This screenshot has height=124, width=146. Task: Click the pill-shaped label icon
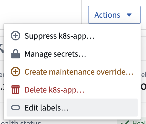point(16,108)
